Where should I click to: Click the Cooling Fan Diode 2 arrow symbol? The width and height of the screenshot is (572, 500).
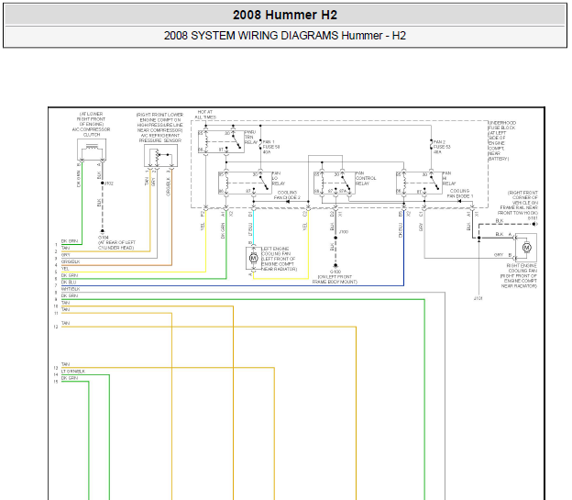pos(288,202)
